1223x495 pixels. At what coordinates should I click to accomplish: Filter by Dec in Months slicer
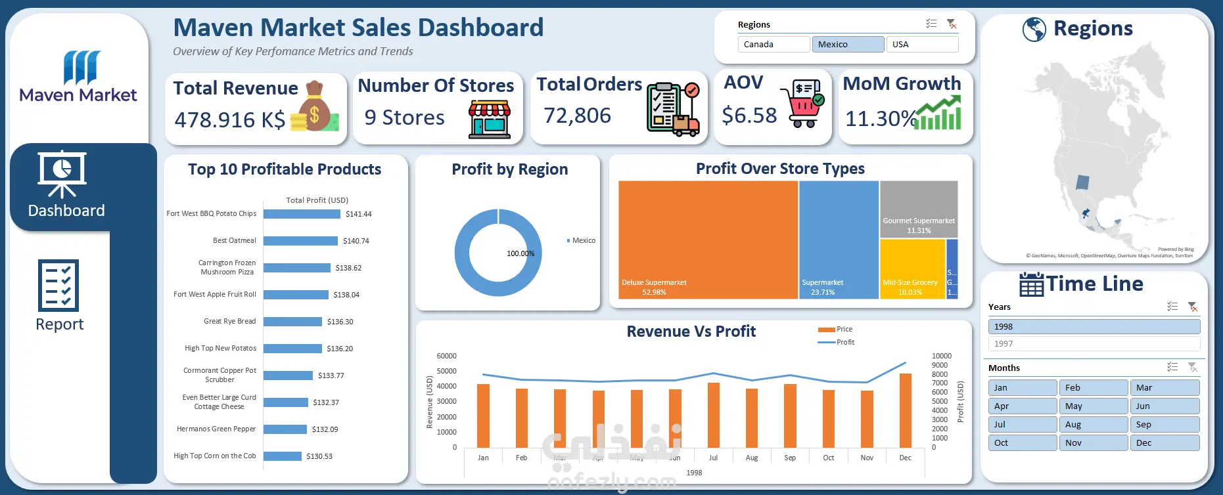(1165, 442)
